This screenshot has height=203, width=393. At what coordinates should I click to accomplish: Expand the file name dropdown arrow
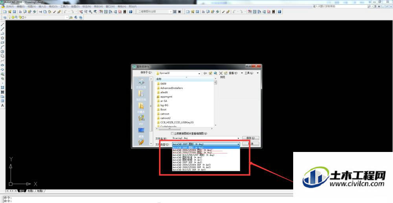coord(239,138)
